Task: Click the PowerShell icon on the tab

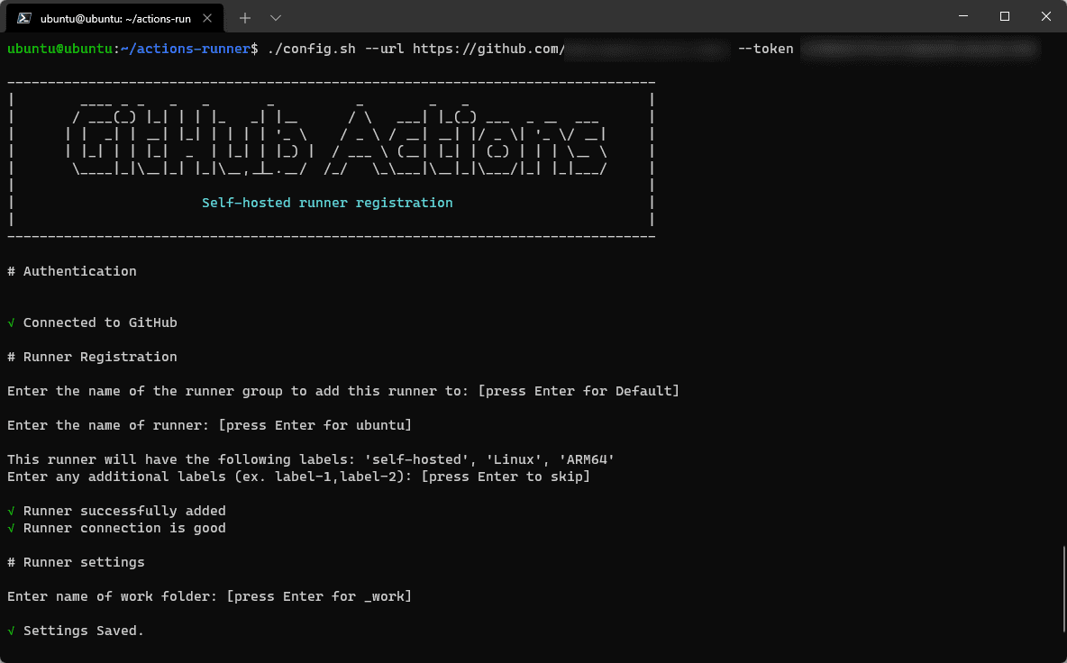Action: pyautogui.click(x=24, y=18)
